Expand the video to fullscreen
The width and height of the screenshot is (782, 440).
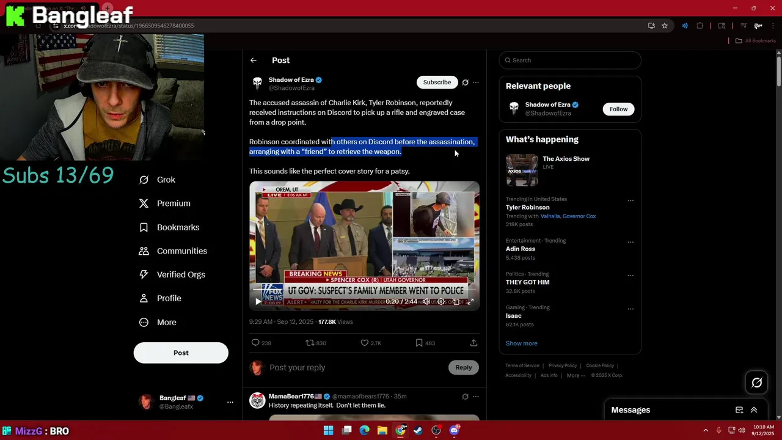[x=470, y=301]
